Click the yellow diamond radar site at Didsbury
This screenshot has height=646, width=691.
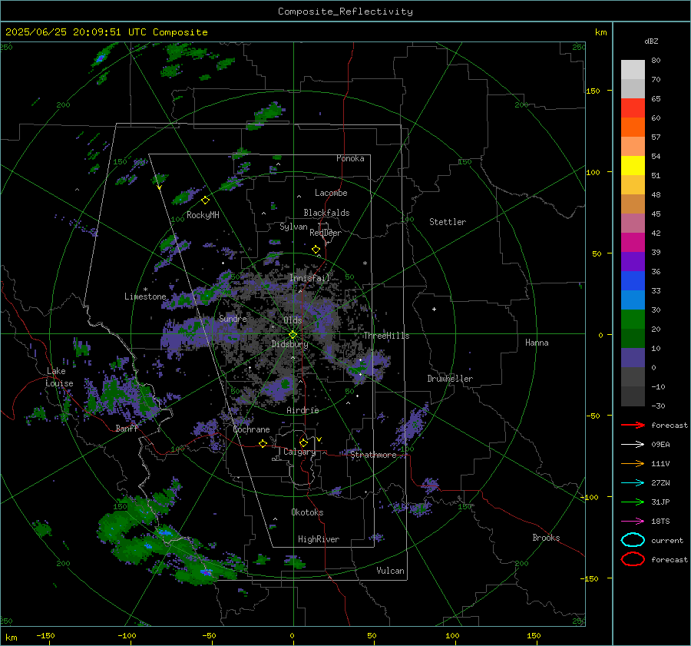click(x=293, y=335)
